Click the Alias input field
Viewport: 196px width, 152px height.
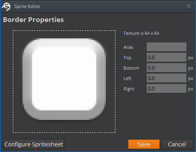[166, 47]
